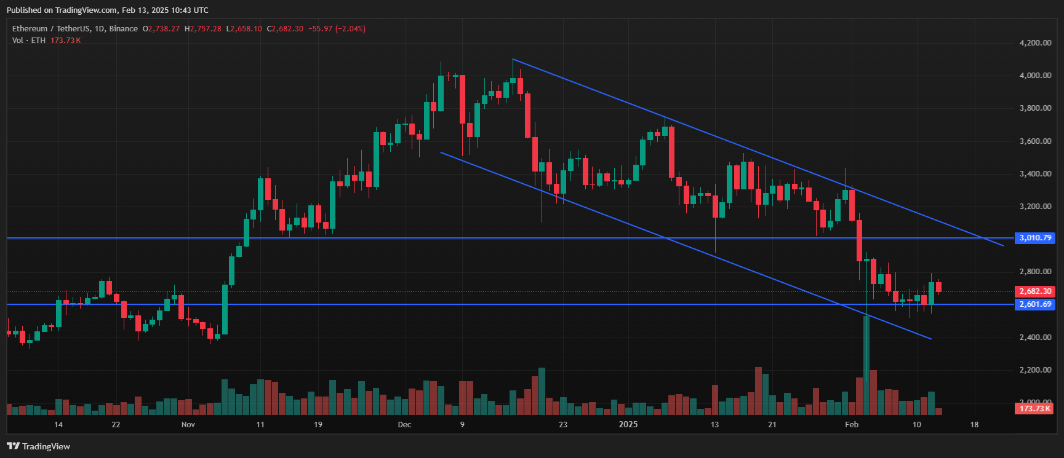Click the 3,010.79 horizontal line price label
Viewport: 1064px width, 458px height.
click(1035, 238)
